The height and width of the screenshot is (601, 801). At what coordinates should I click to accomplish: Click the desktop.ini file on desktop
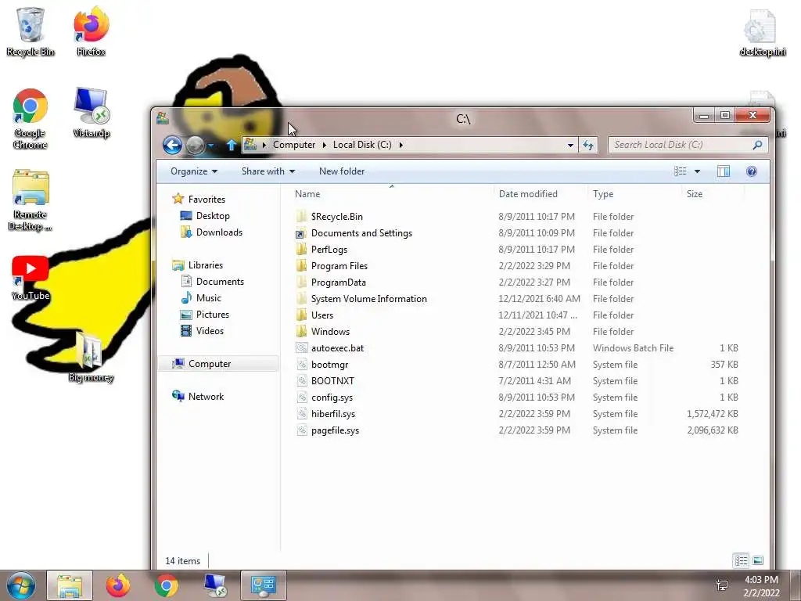click(x=762, y=31)
